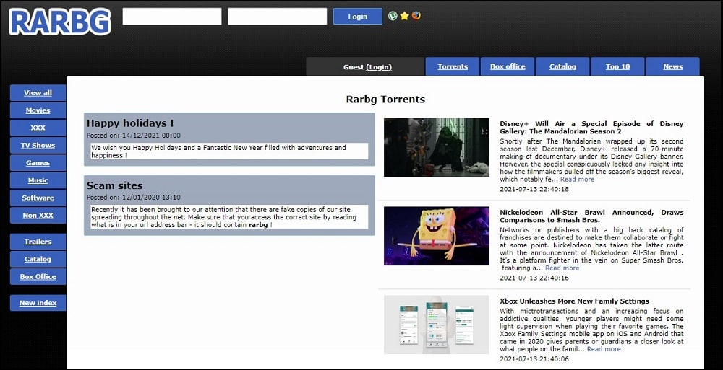This screenshot has height=370, width=723.
Task: Open the Box office tab
Action: click(x=508, y=67)
